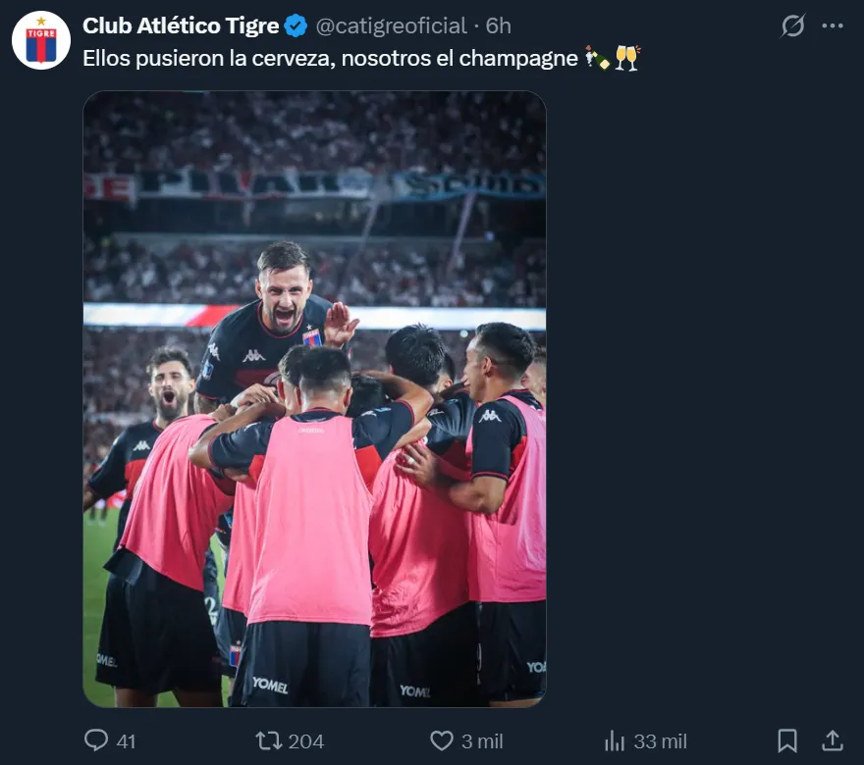Screen dimensions: 864x765
Task: Click the 3 mil likes count
Action: pos(482,741)
